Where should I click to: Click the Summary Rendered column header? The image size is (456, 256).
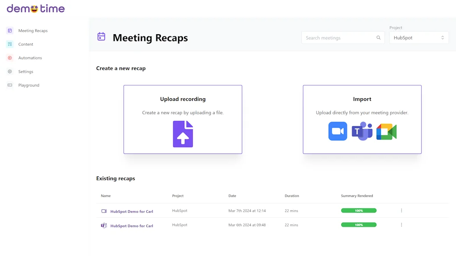357,196
